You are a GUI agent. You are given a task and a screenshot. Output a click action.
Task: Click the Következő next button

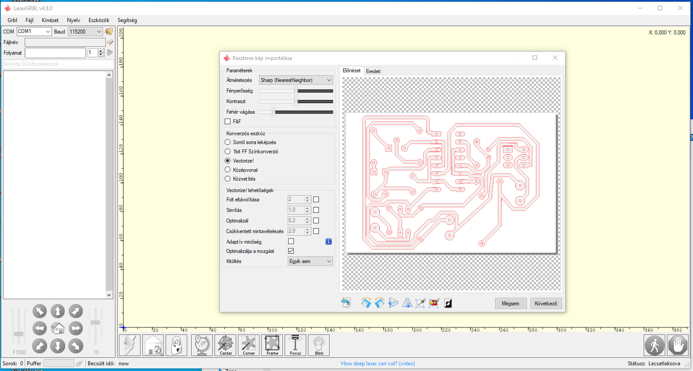(546, 304)
